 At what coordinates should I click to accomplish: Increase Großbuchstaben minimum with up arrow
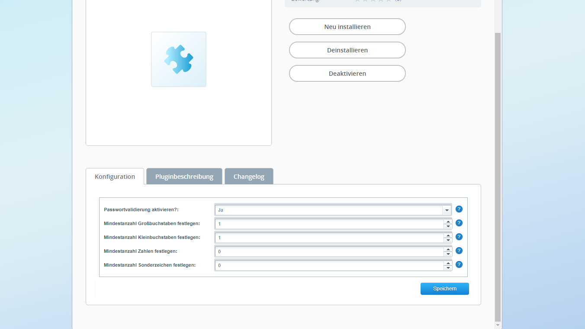click(x=448, y=222)
